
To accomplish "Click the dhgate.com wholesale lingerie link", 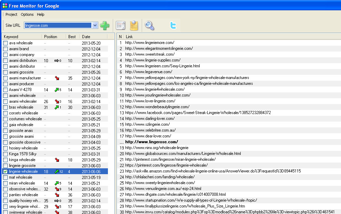I will pyautogui.click(x=175, y=194).
